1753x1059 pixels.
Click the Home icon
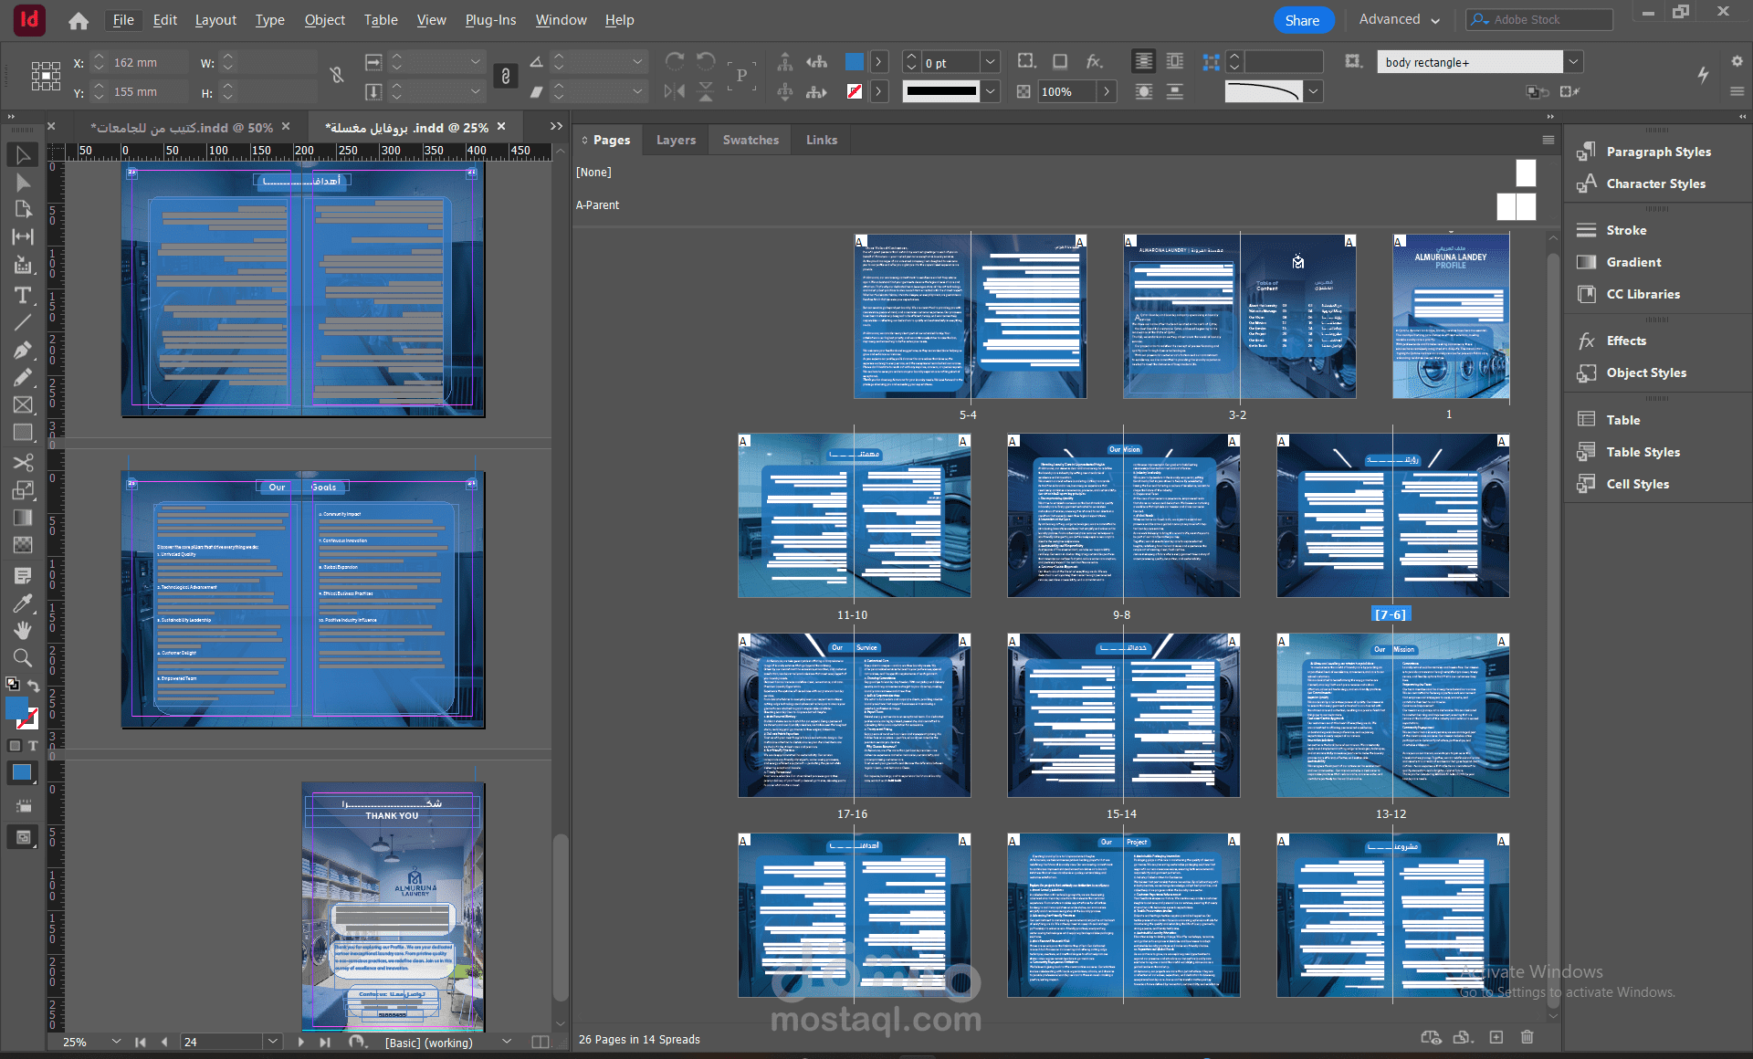[79, 20]
